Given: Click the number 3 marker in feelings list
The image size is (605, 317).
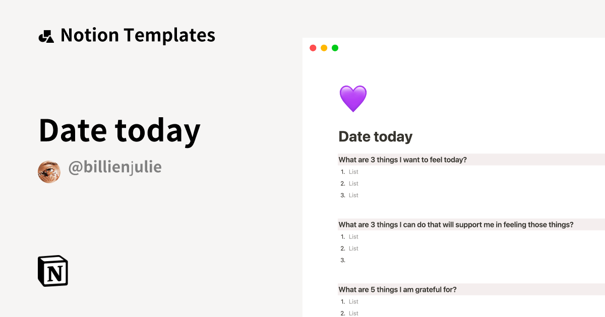Looking at the screenshot, I should coord(342,195).
